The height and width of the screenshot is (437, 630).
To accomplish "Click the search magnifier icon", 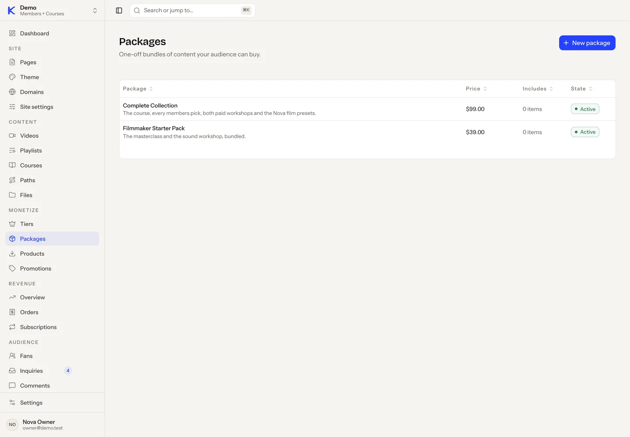I will (x=137, y=10).
